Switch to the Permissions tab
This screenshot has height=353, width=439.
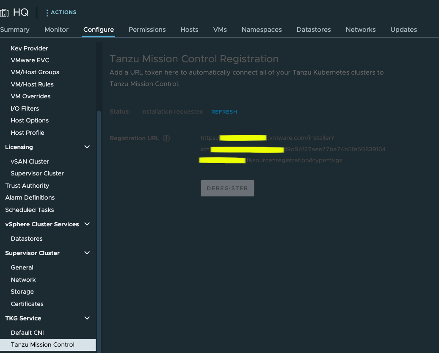point(147,30)
